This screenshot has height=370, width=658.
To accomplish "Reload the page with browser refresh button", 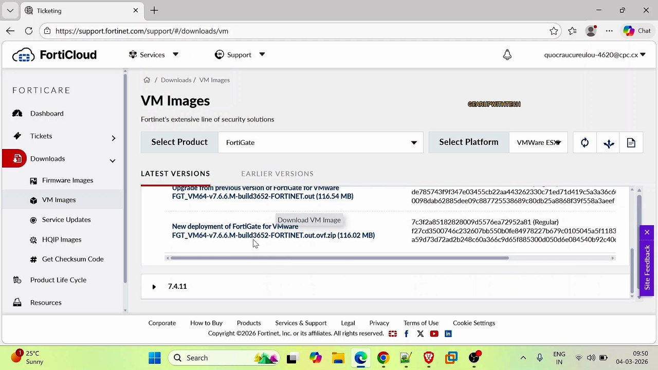I will coord(29,31).
